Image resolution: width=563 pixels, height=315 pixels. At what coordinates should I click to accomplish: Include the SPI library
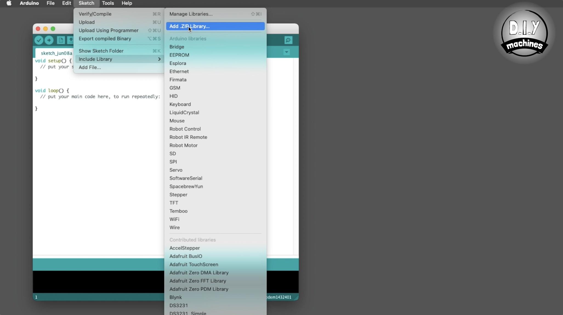coord(215,162)
